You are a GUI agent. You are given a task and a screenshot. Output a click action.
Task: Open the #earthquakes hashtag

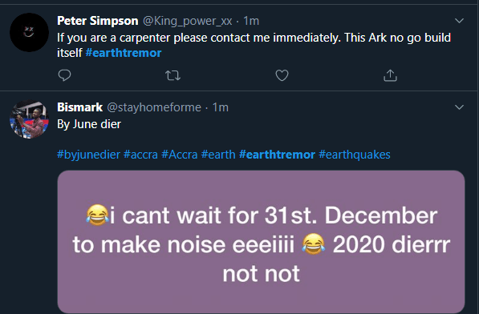tap(355, 155)
